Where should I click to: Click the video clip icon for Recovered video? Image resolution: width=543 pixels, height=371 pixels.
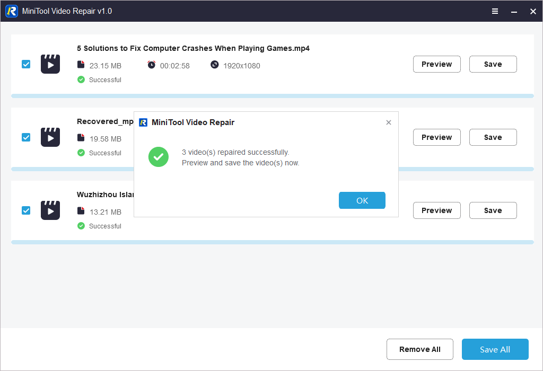50,137
